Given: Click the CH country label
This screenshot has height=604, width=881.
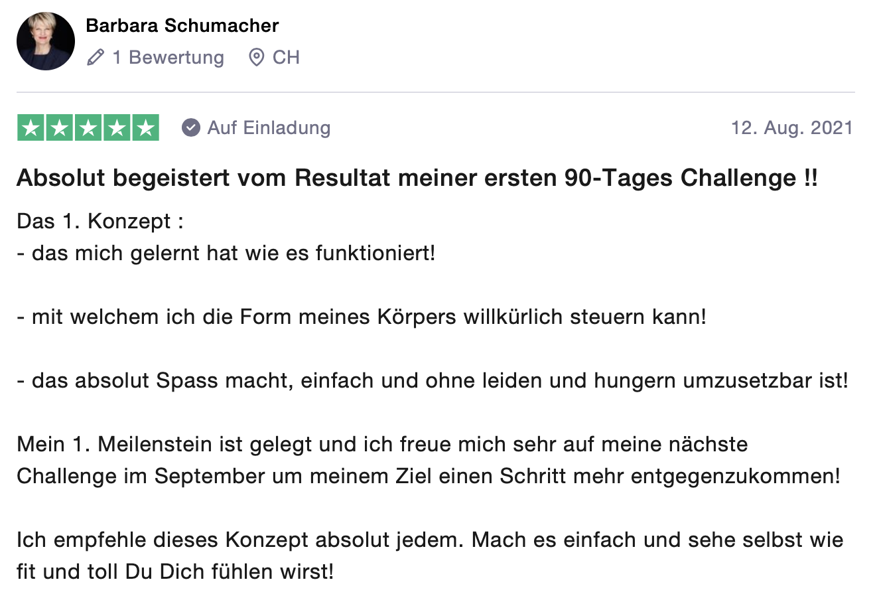Looking at the screenshot, I should (286, 58).
